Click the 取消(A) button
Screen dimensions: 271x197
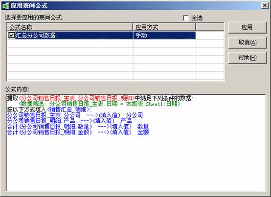point(248,43)
